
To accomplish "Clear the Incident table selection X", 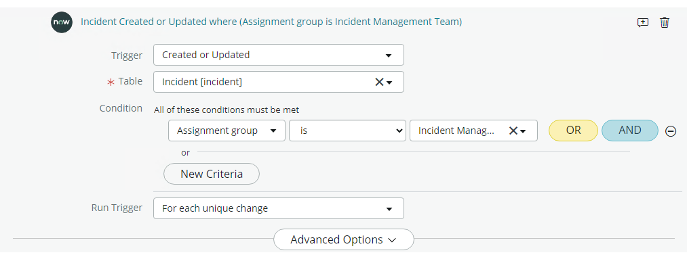I will point(379,82).
